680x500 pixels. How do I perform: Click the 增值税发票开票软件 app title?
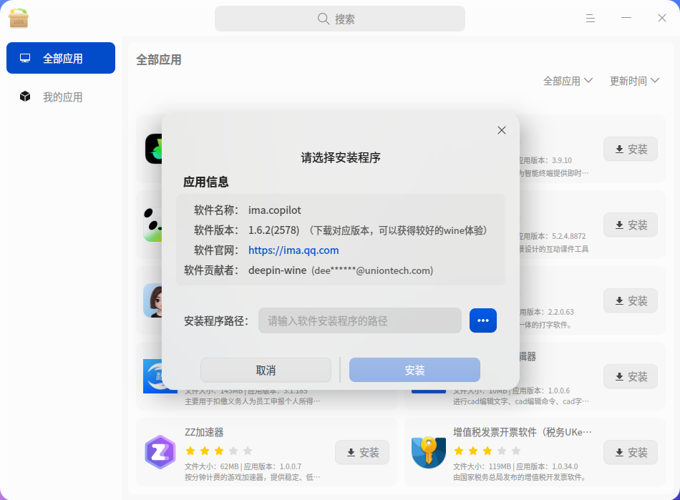[522, 432]
